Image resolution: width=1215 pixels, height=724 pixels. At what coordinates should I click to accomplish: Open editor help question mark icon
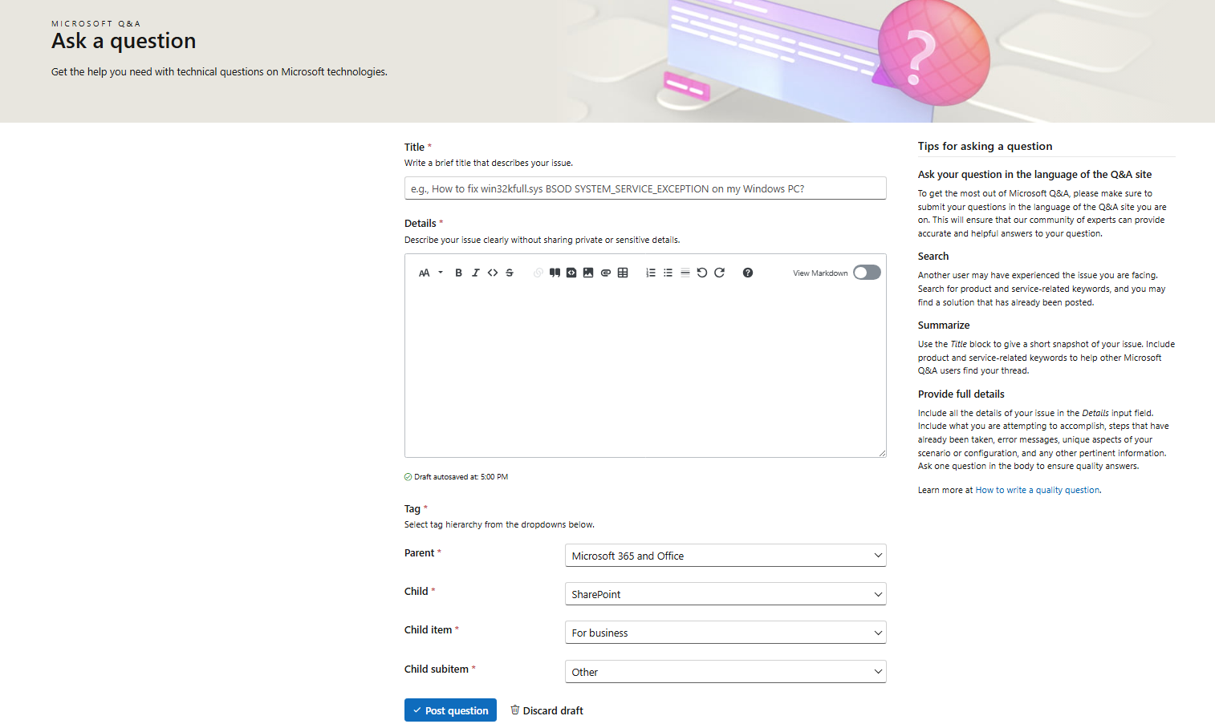coord(748,273)
